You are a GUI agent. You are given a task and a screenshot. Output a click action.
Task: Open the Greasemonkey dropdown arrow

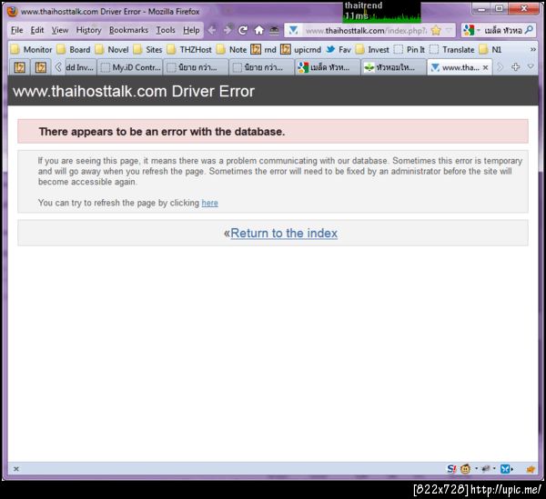(476, 469)
